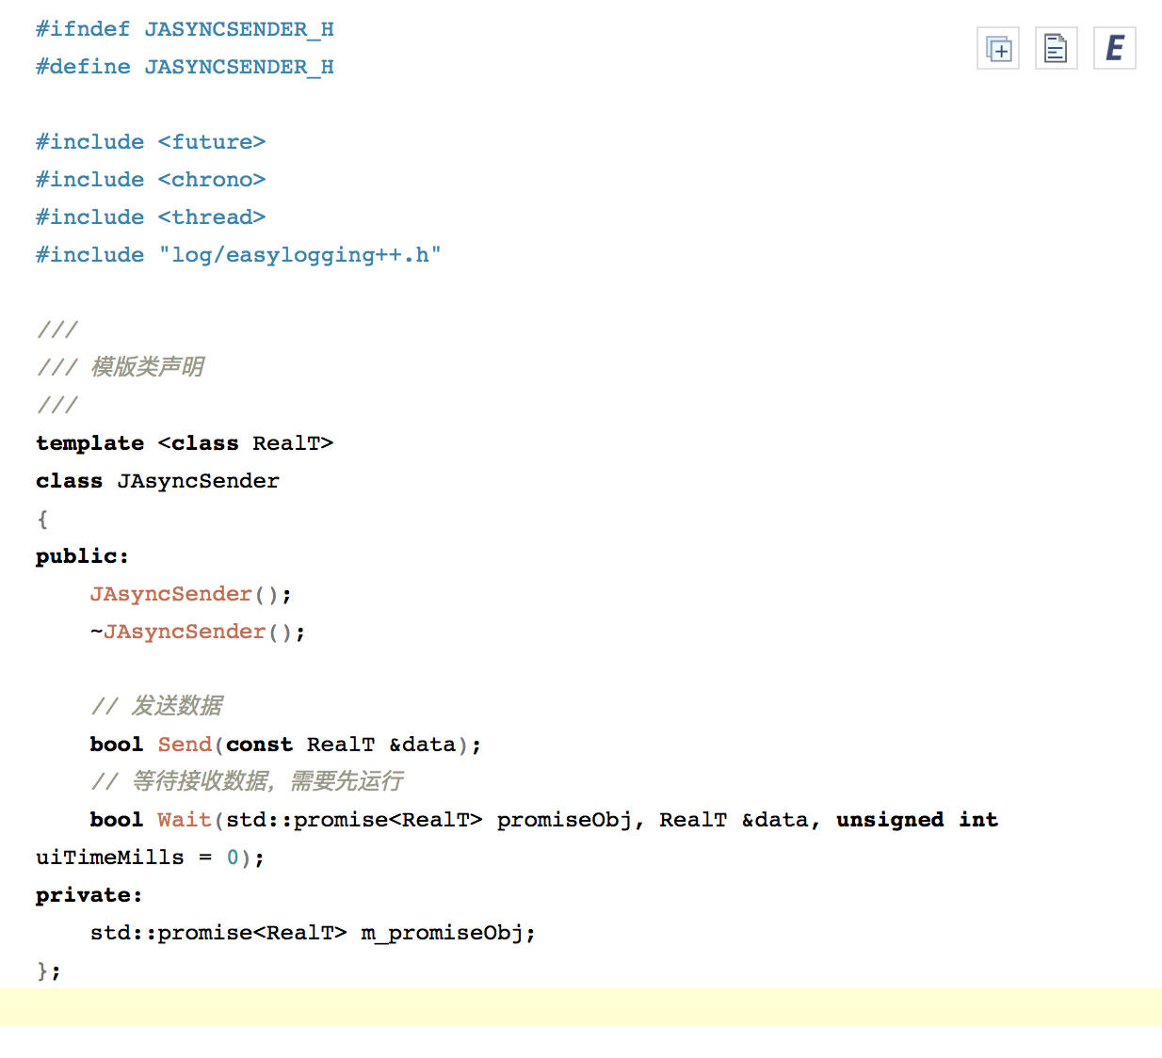Click the 'public:' access specifier
This screenshot has height=1058, width=1162.
pos(82,556)
